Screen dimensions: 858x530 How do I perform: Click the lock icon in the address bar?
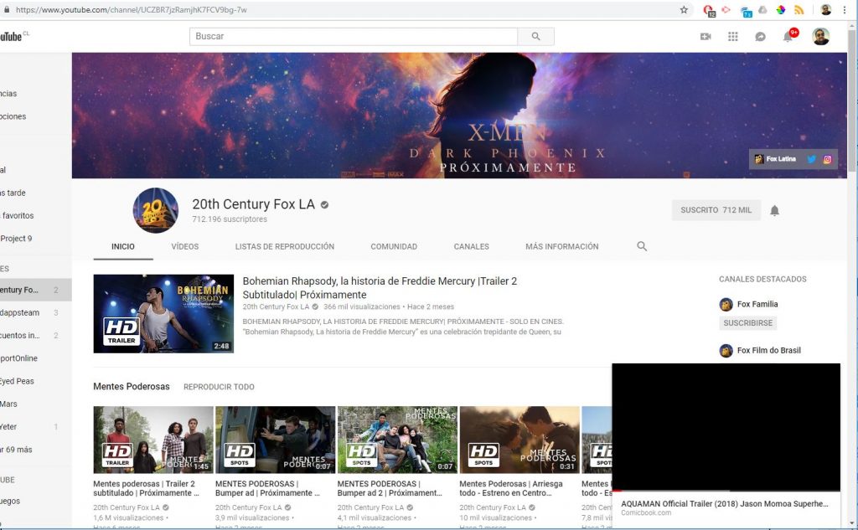[x=7, y=10]
